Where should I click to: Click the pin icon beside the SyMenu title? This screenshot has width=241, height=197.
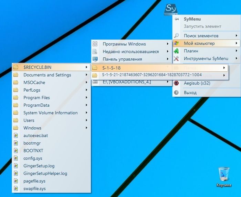(176, 19)
